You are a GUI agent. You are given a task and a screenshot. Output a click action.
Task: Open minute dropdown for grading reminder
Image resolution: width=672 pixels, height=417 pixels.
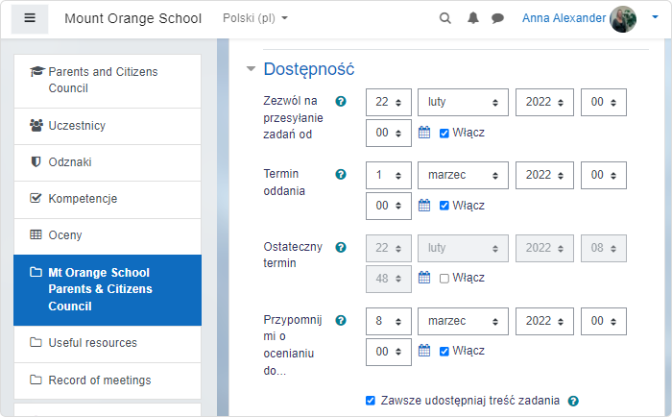[389, 352]
